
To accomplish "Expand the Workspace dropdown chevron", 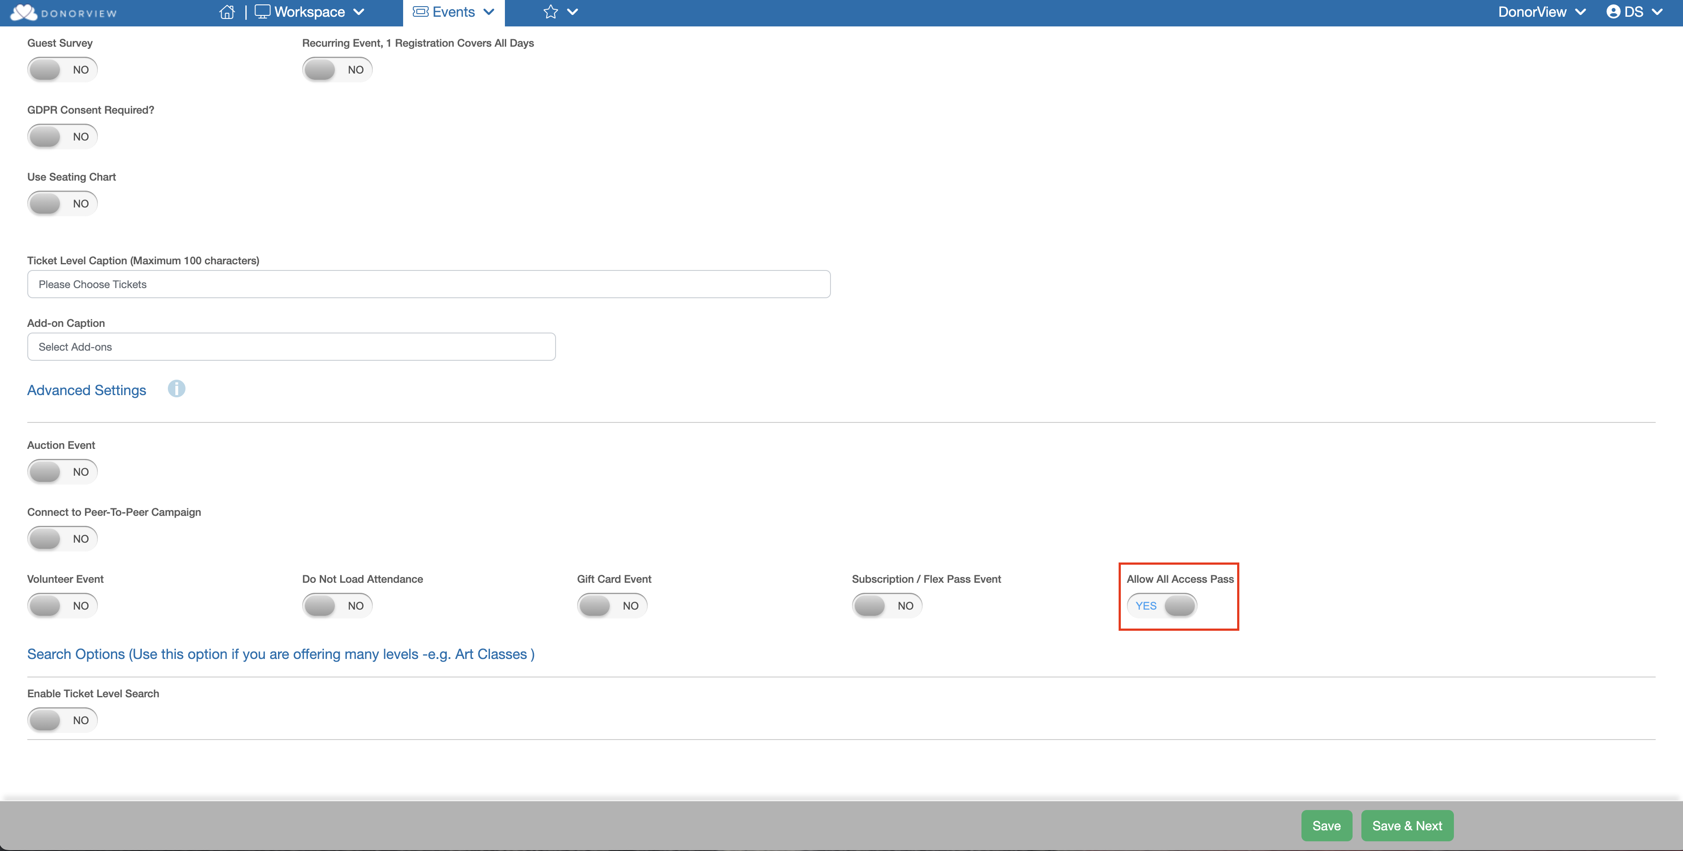I will 359,12.
